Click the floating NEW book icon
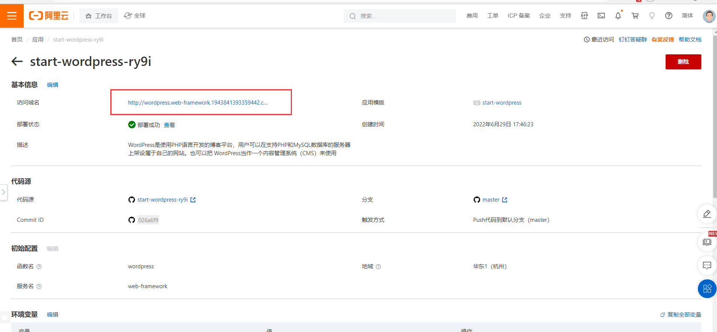Screen dimensions: 717x332 [x=707, y=242]
